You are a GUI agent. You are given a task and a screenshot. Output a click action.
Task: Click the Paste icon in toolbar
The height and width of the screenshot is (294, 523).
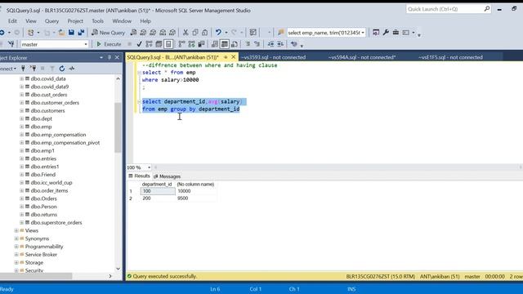coord(205,33)
